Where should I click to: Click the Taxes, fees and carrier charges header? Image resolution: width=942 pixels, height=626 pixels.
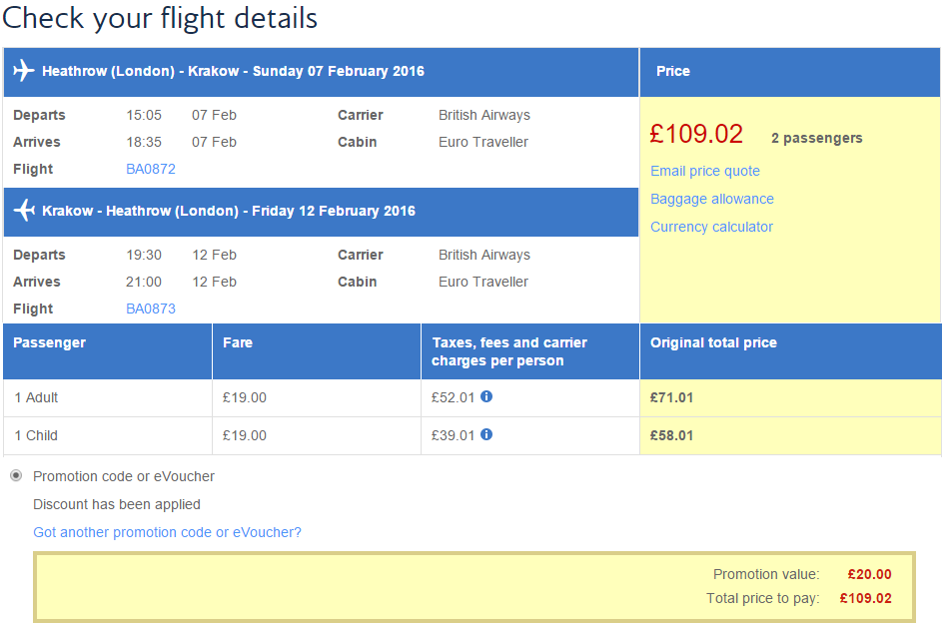point(509,351)
